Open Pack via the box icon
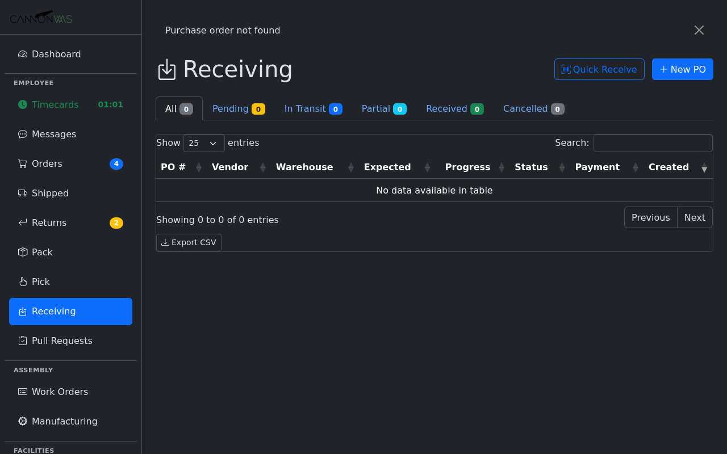The image size is (727, 454). tap(23, 253)
